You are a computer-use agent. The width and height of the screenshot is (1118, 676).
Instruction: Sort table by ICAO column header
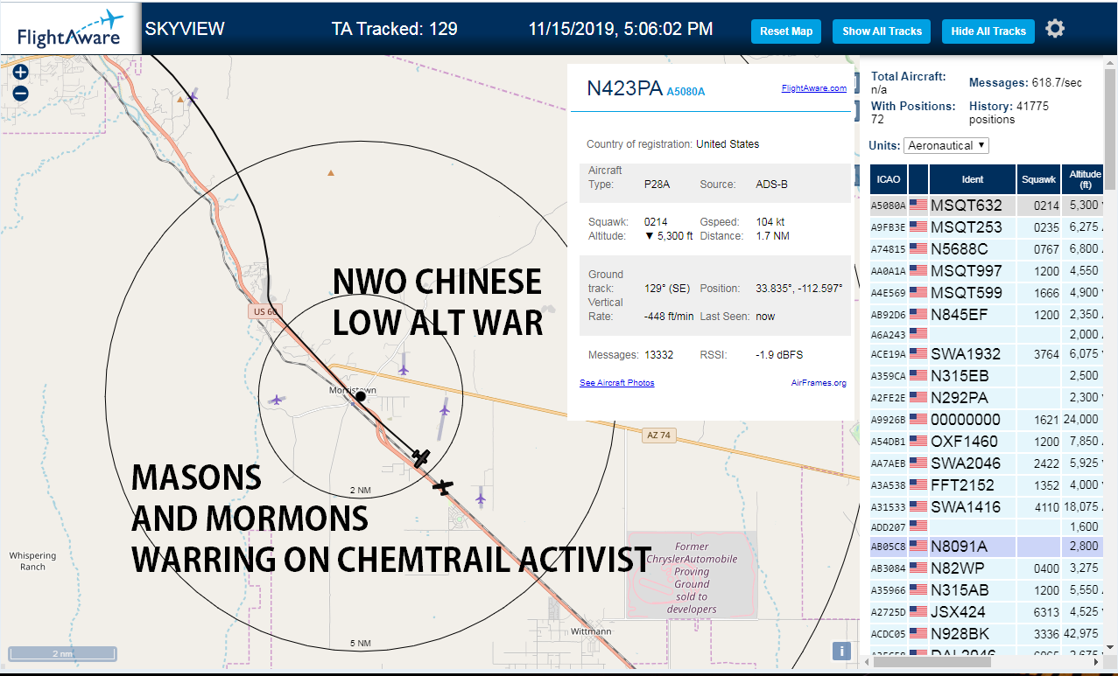point(889,179)
